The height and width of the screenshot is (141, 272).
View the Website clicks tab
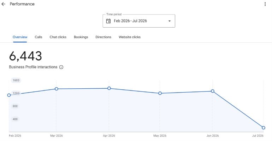point(130,37)
